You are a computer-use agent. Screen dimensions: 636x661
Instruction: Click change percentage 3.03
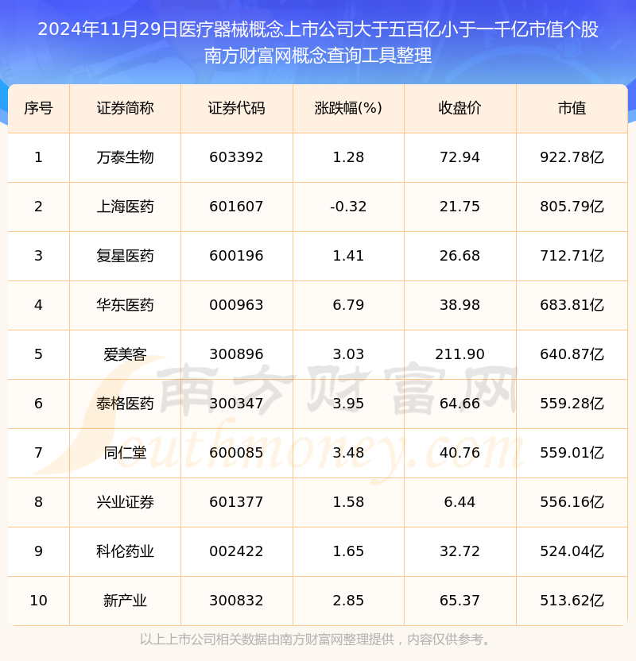pos(348,354)
